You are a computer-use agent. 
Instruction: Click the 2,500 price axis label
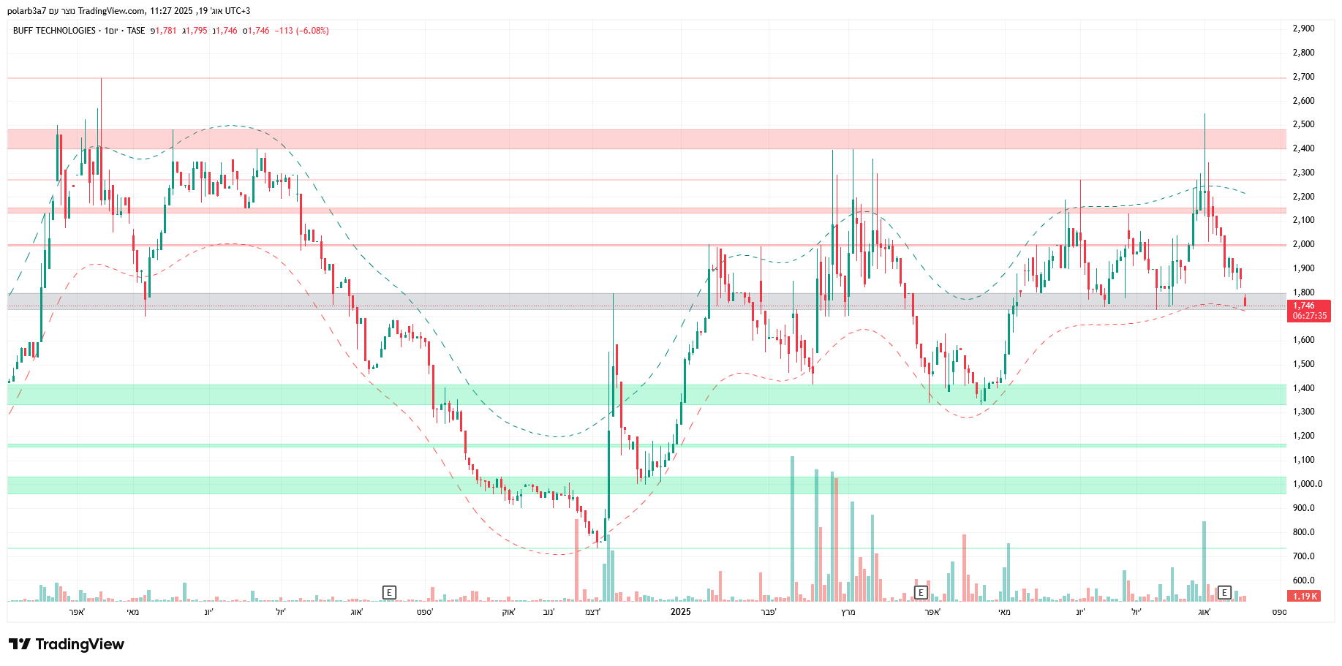(1303, 124)
